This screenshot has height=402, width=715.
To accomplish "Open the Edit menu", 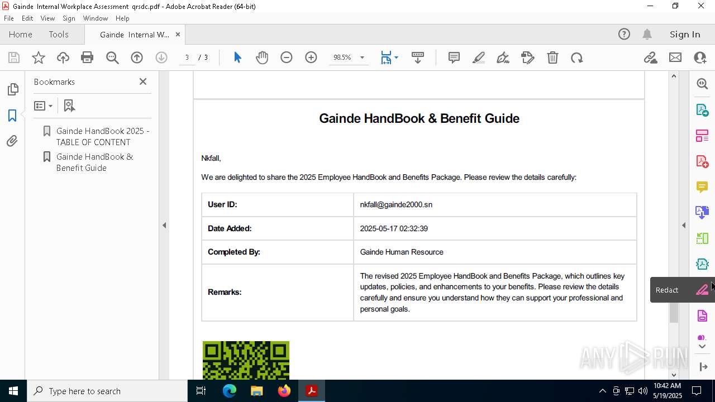I will click(27, 18).
